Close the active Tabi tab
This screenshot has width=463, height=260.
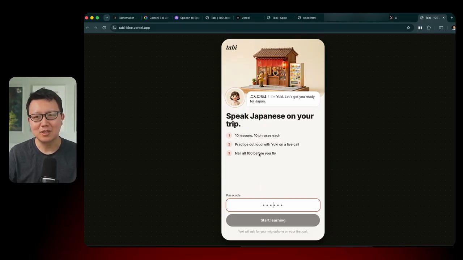pos(443,18)
